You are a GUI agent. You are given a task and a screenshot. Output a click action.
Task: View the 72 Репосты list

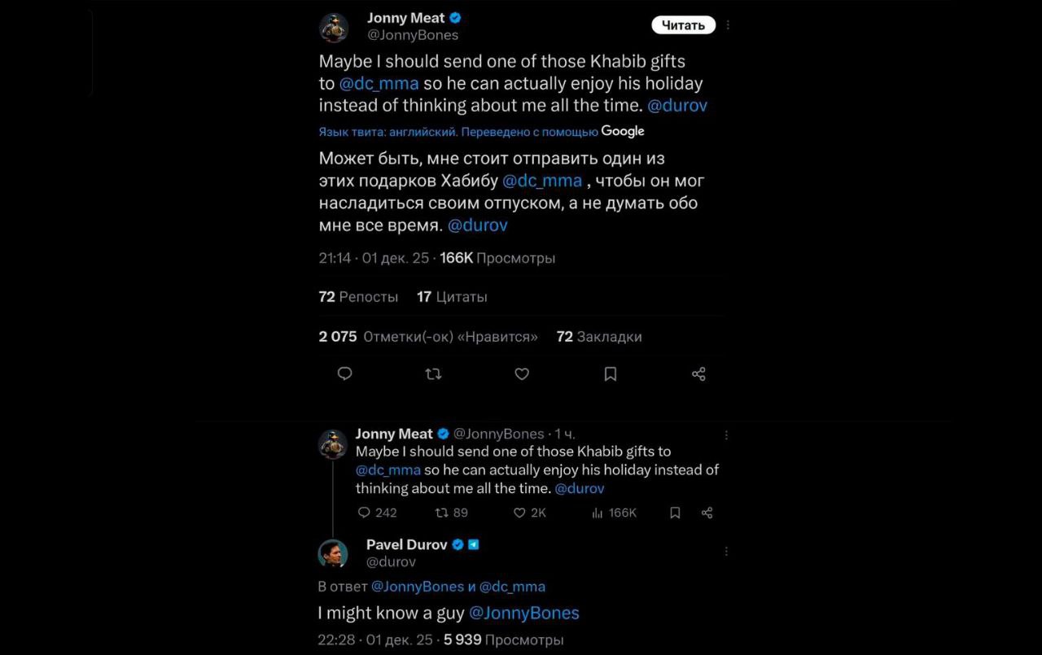pyautogui.click(x=358, y=297)
